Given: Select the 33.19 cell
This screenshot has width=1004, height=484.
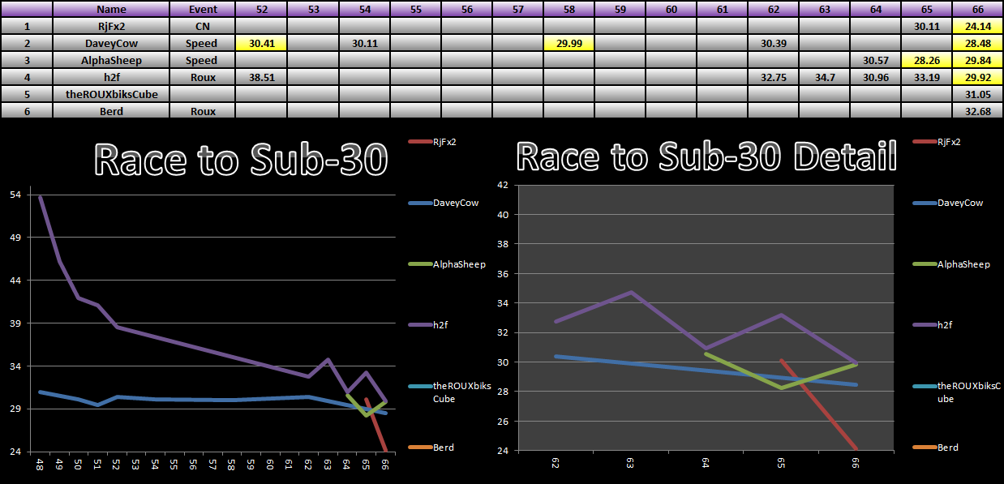Looking at the screenshot, I should (926, 77).
